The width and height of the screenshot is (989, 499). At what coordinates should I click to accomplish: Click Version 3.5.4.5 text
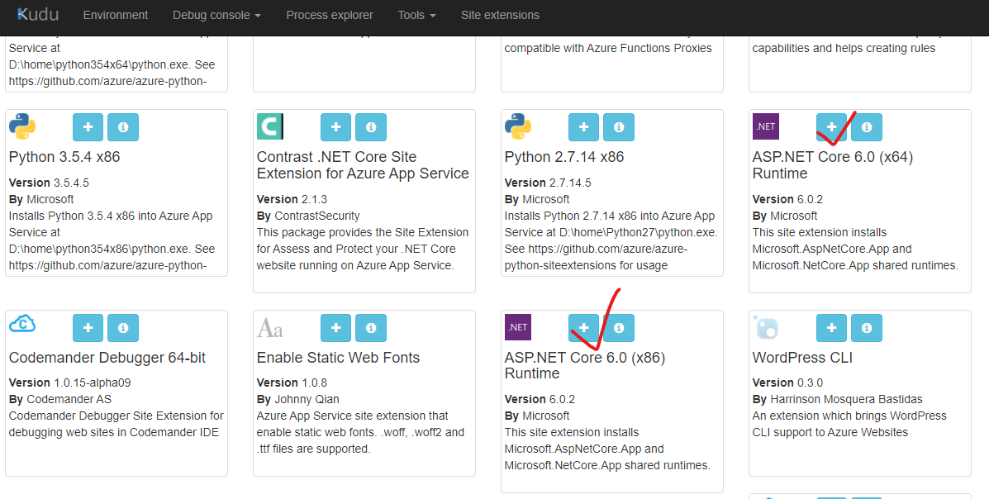pyautogui.click(x=49, y=183)
